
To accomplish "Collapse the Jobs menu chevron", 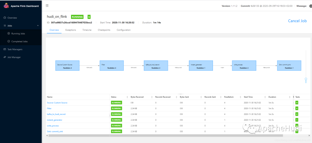I will pyautogui.click(x=38, y=26).
